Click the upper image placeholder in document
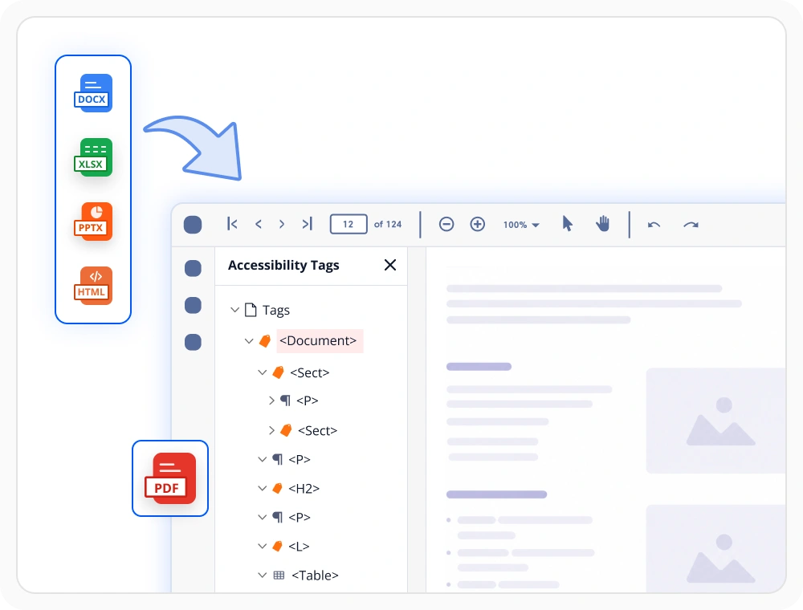This screenshot has height=610, width=803. point(716,421)
